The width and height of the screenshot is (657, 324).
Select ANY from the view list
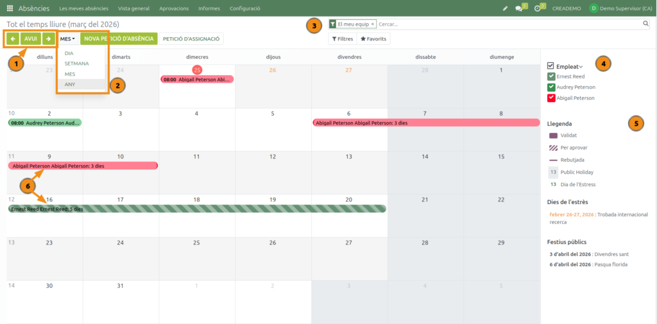(70, 84)
